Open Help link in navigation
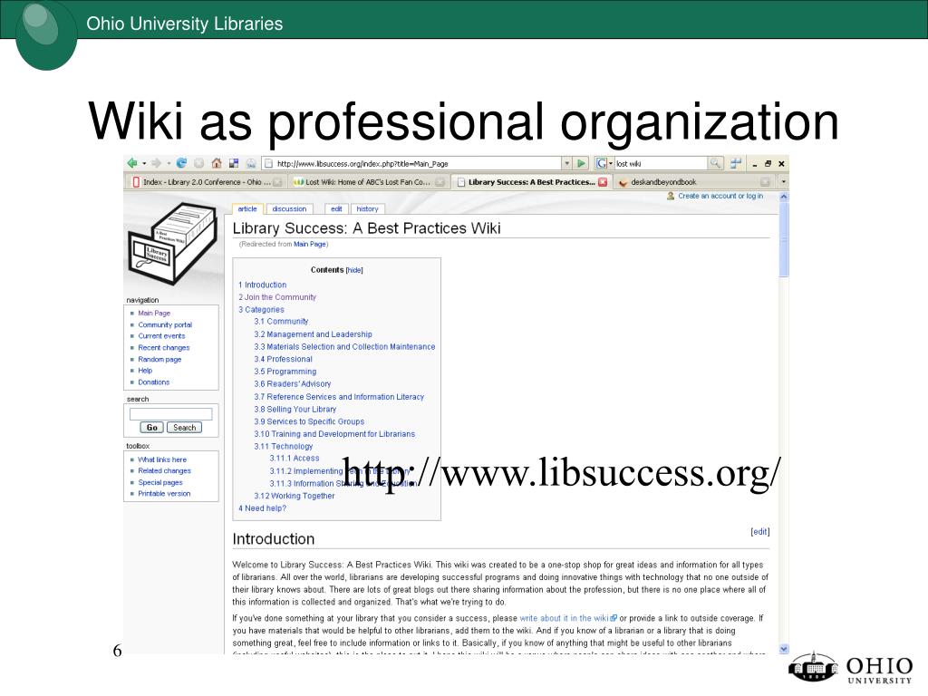This screenshot has height=696, width=928. [x=145, y=371]
